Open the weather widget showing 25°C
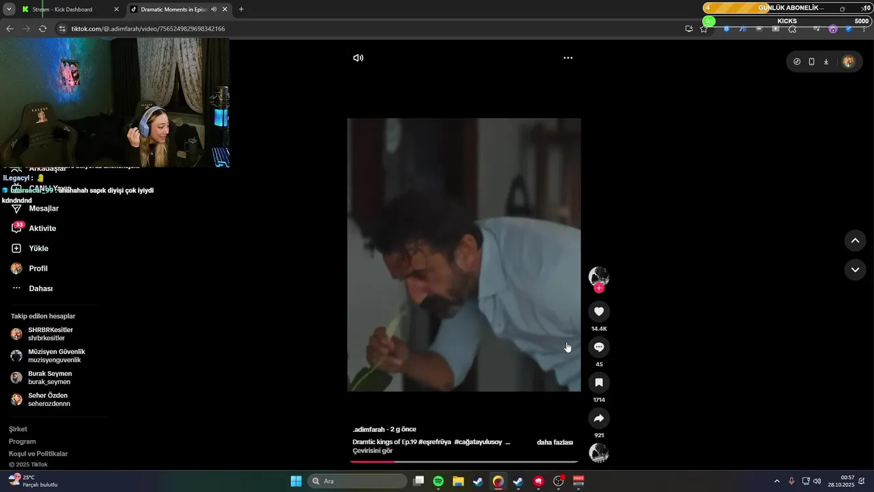This screenshot has width=874, height=492. pos(33,481)
